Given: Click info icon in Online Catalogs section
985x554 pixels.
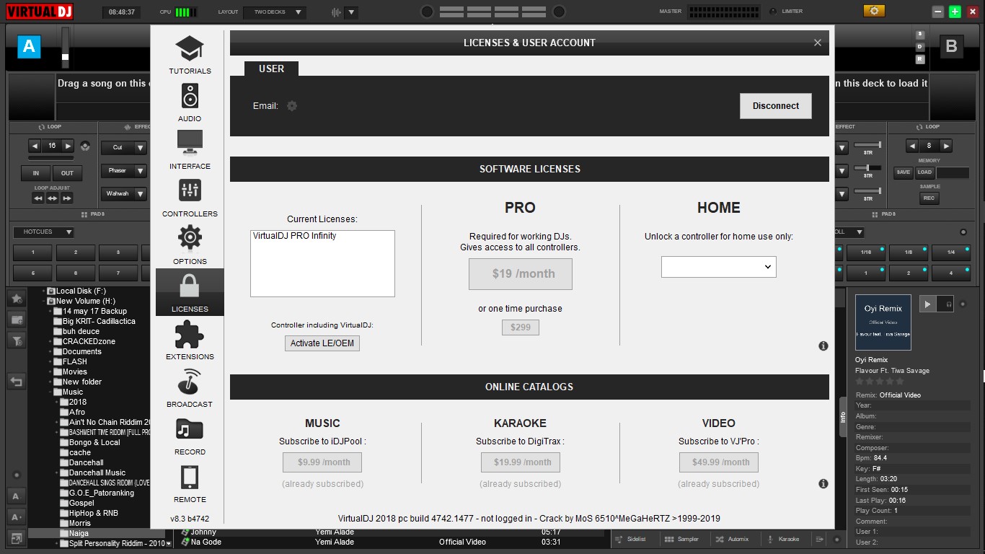Looking at the screenshot, I should click(823, 484).
